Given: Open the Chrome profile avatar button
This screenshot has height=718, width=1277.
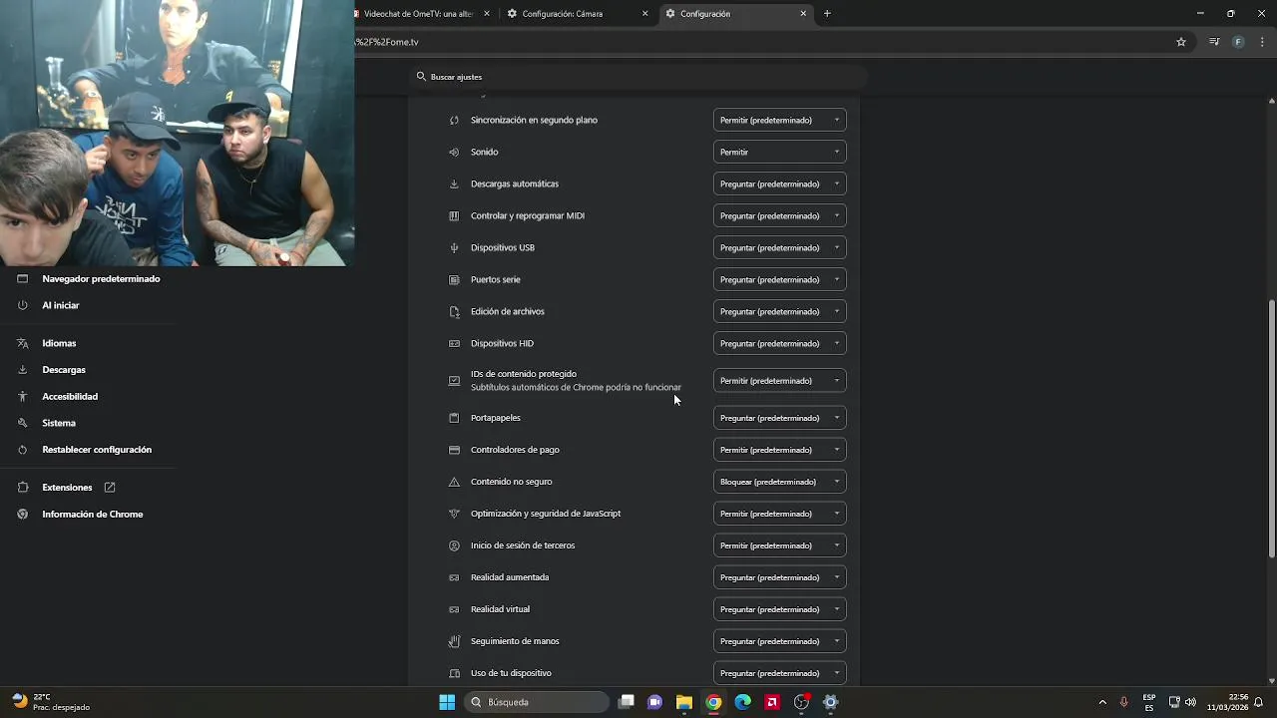Looking at the screenshot, I should [x=1238, y=42].
